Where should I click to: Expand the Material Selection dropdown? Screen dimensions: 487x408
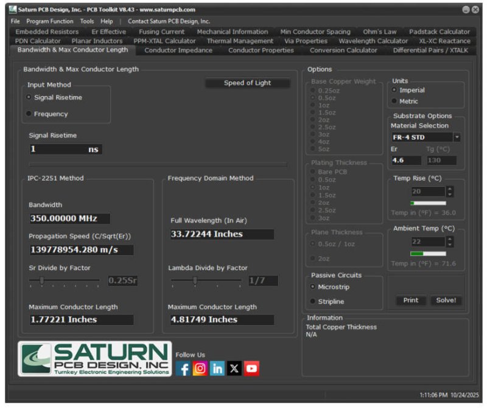pyautogui.click(x=457, y=137)
